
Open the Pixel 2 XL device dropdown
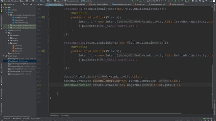tap(155, 1)
